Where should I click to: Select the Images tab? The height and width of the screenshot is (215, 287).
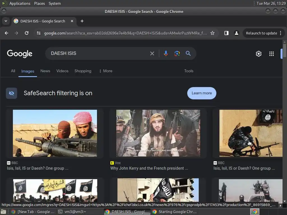coord(28,71)
